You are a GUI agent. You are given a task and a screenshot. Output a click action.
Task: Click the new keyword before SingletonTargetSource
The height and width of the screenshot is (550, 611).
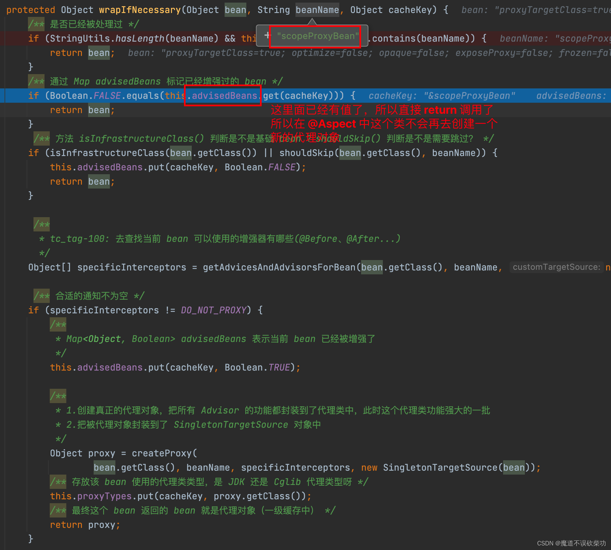369,467
